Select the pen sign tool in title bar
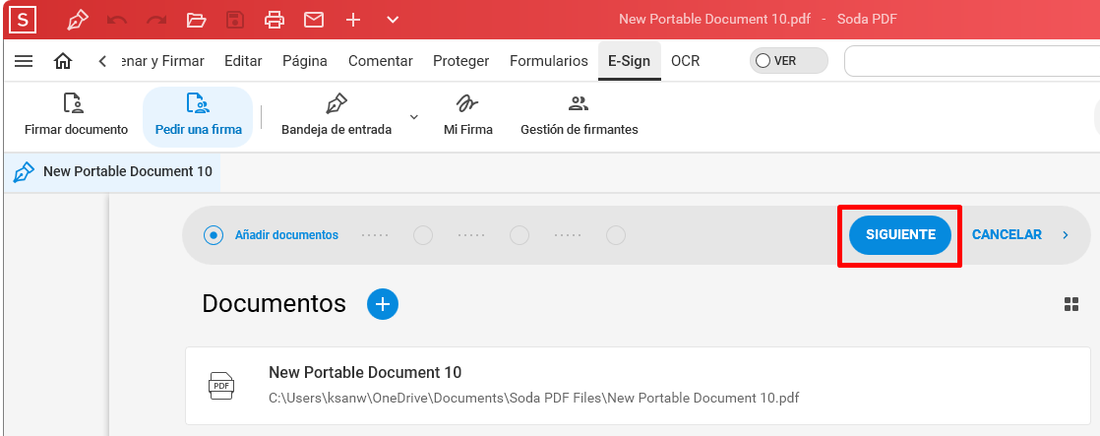The height and width of the screenshot is (436, 1100). [77, 21]
